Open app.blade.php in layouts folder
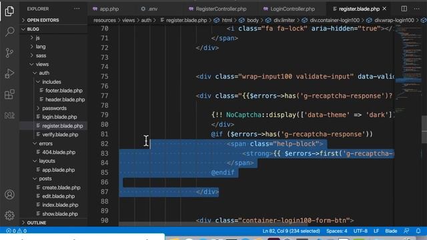Image resolution: width=427 pixels, height=240 pixels. tap(58, 170)
